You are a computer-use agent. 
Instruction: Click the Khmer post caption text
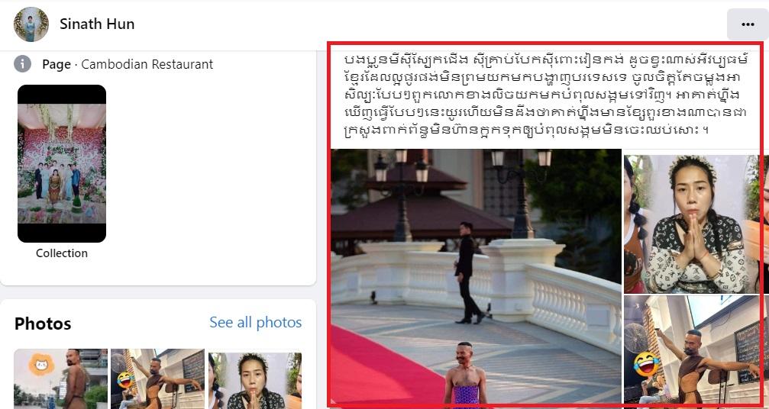click(546, 95)
